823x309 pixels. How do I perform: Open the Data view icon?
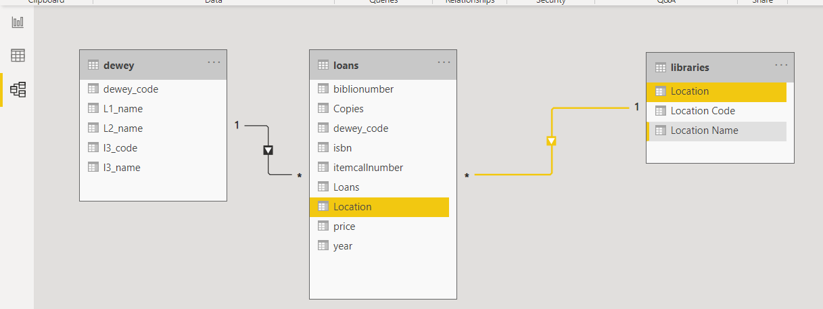point(18,55)
